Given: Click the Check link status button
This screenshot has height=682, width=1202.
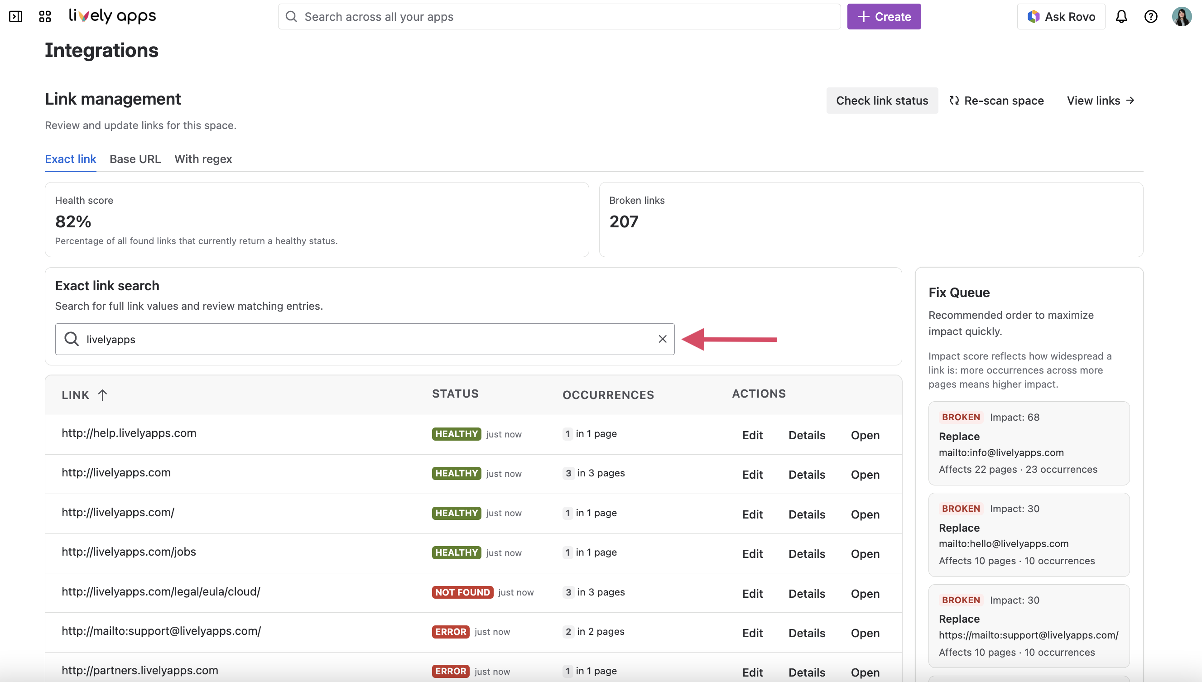Looking at the screenshot, I should [x=882, y=100].
